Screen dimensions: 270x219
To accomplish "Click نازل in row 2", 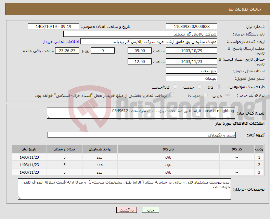I will tap(168, 165).
